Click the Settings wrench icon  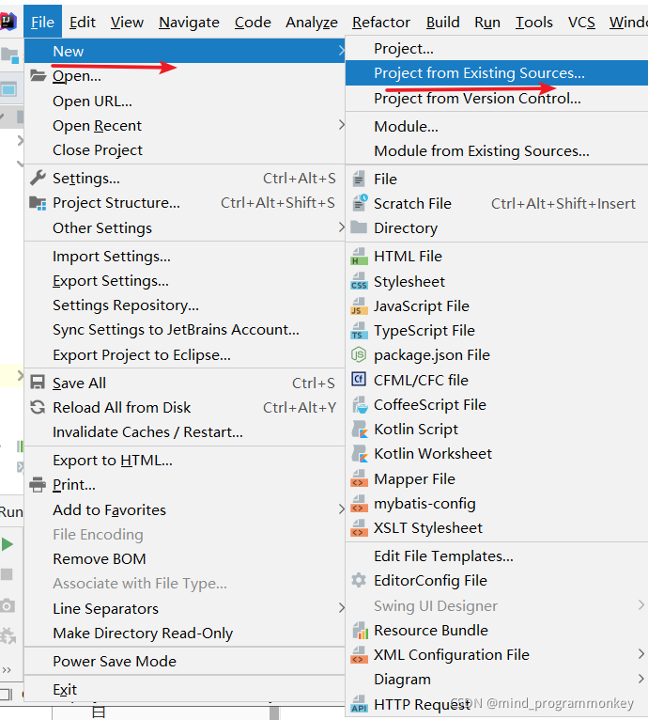pos(38,178)
